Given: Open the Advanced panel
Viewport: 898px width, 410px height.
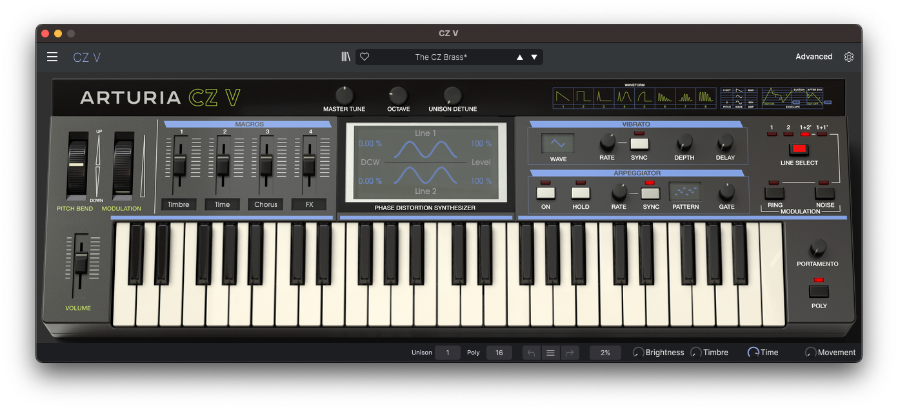Looking at the screenshot, I should [813, 57].
